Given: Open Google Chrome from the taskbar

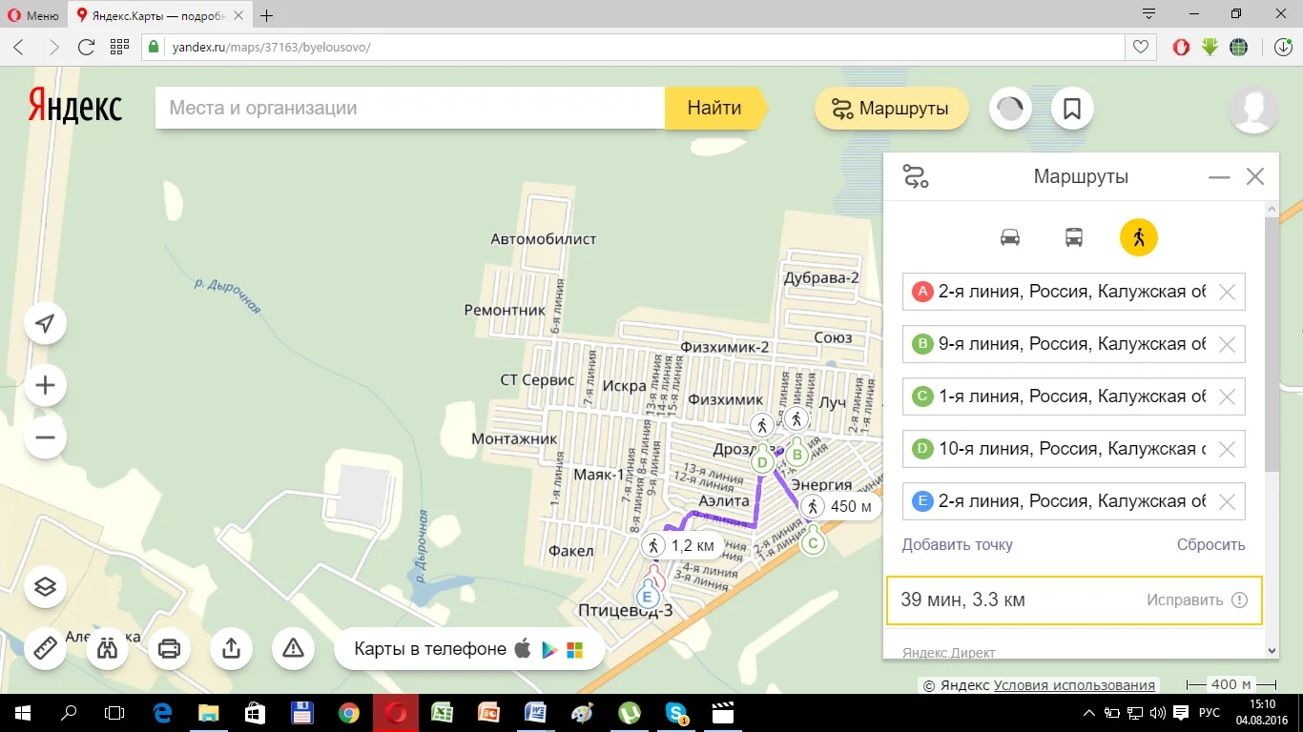Looking at the screenshot, I should [x=348, y=713].
